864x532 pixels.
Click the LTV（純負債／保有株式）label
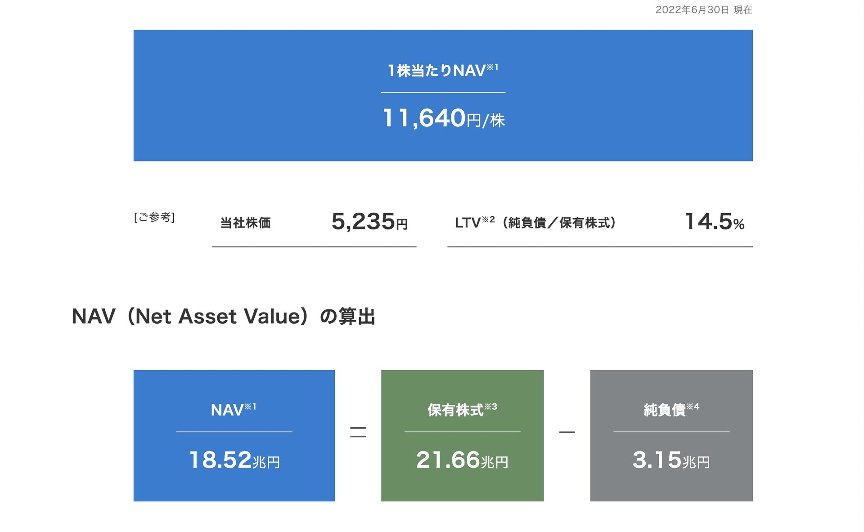tap(535, 223)
